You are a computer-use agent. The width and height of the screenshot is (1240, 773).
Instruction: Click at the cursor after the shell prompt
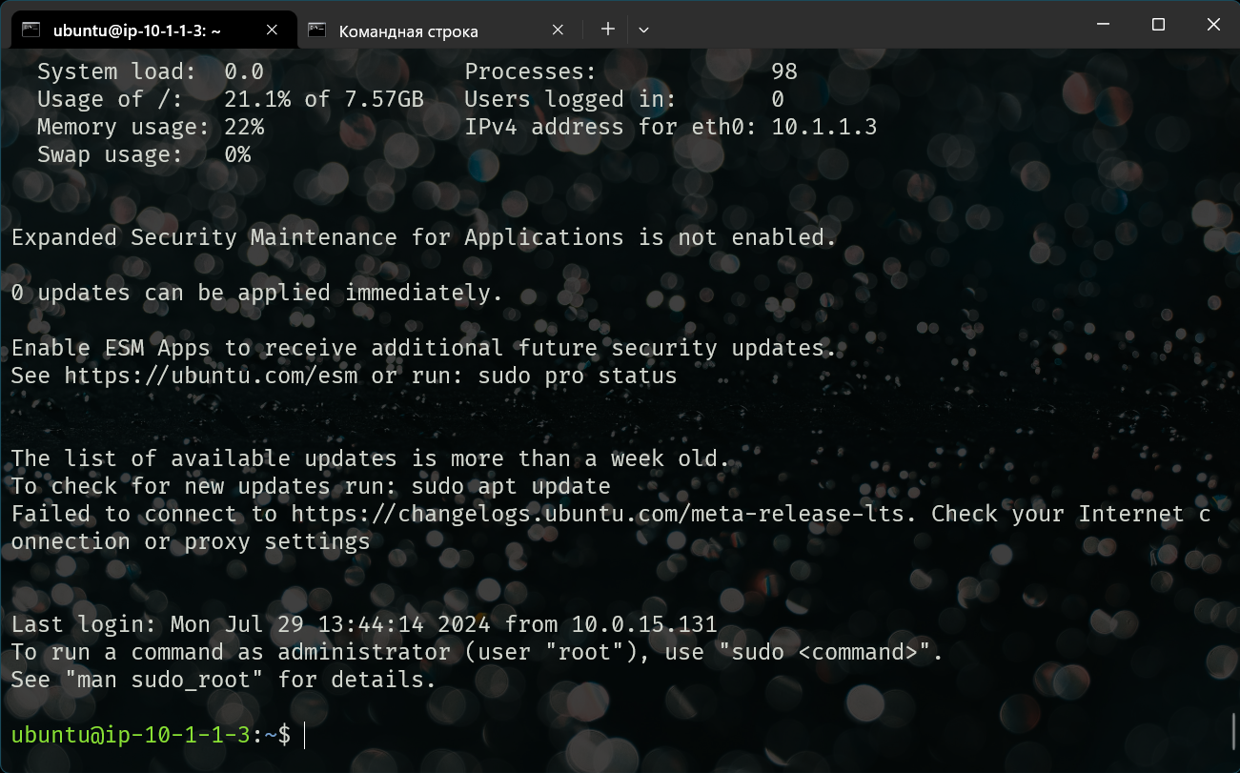tap(305, 735)
